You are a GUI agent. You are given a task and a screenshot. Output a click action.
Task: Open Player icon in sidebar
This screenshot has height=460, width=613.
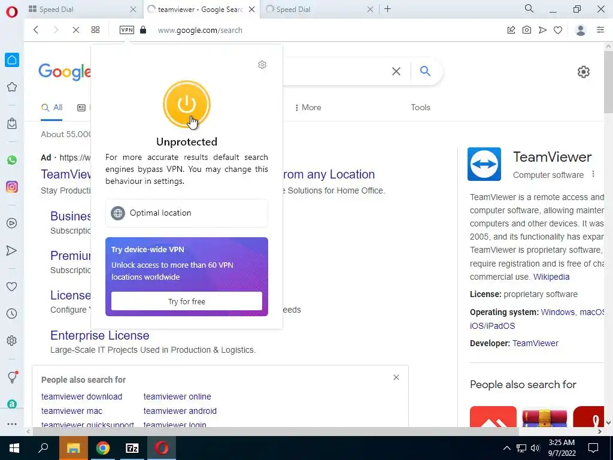pos(12,223)
